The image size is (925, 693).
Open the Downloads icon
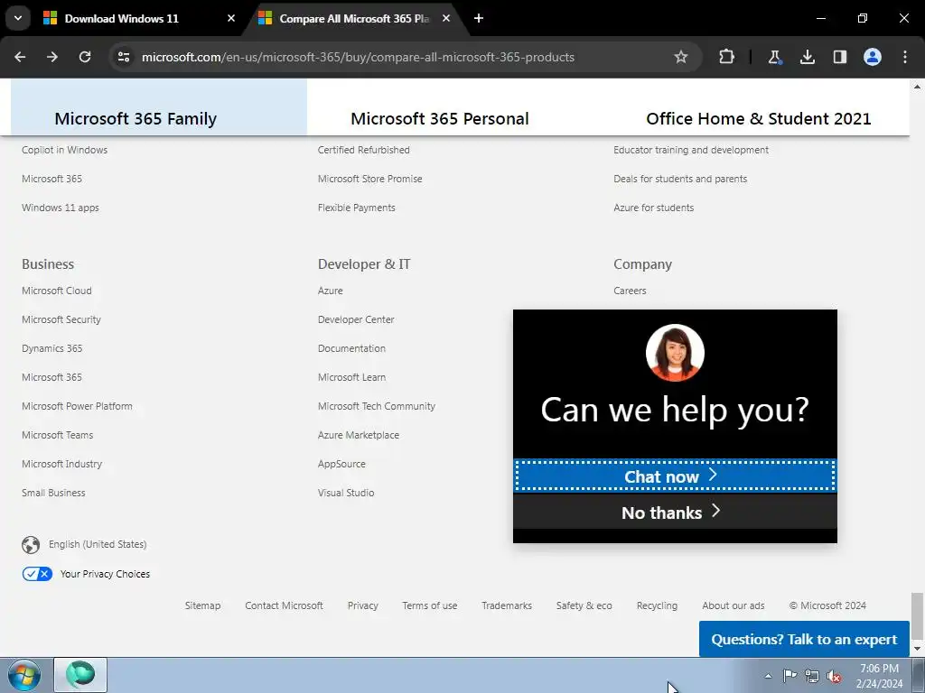(807, 57)
